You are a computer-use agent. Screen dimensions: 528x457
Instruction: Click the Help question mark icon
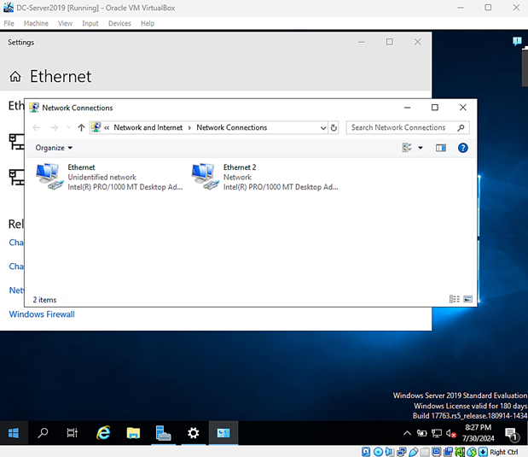tap(463, 148)
